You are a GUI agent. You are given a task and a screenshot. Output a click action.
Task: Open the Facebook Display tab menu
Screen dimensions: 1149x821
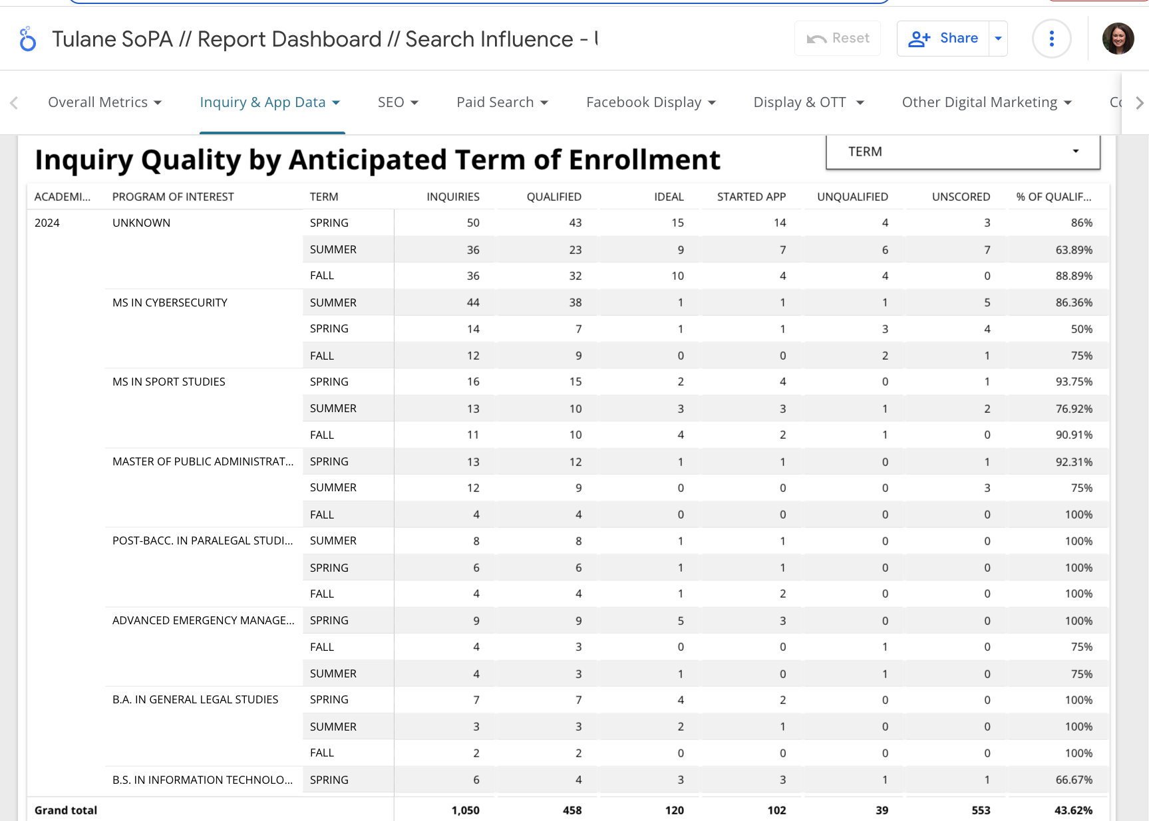[651, 102]
